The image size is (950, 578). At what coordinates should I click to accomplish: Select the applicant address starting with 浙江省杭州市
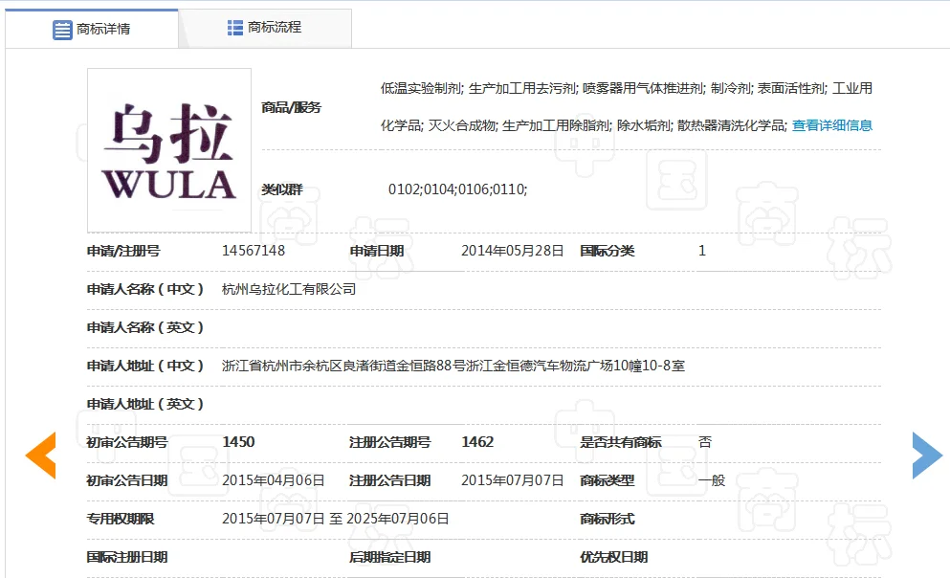click(453, 366)
